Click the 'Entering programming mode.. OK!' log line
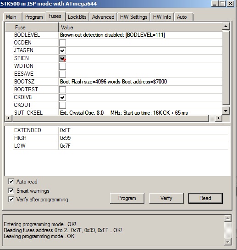 point(40,224)
